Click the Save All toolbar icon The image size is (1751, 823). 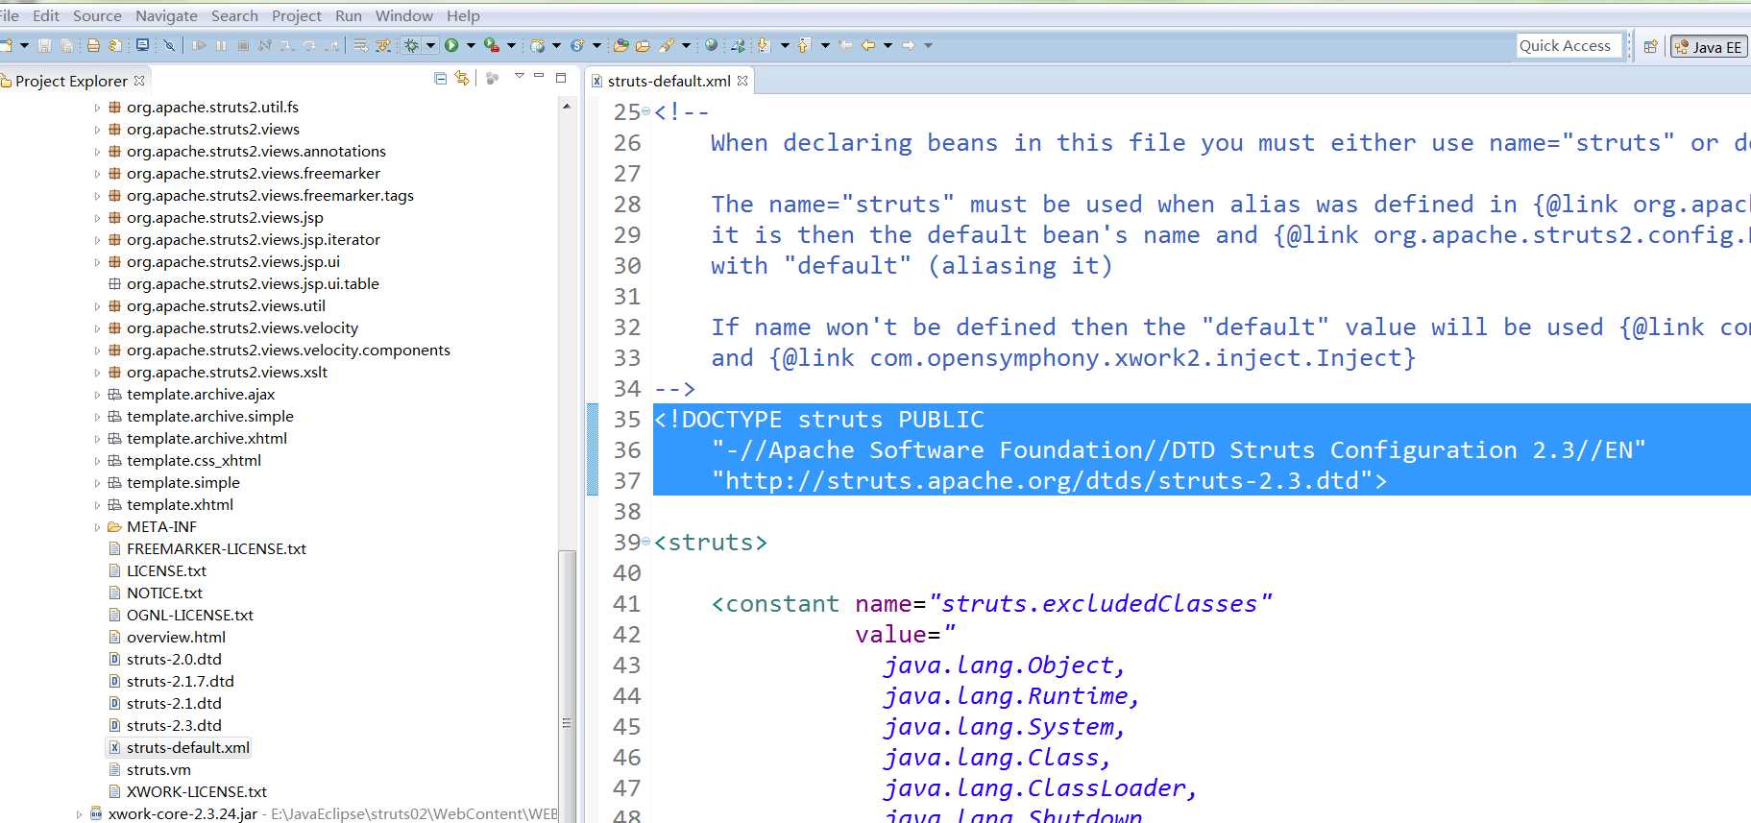[x=66, y=45]
